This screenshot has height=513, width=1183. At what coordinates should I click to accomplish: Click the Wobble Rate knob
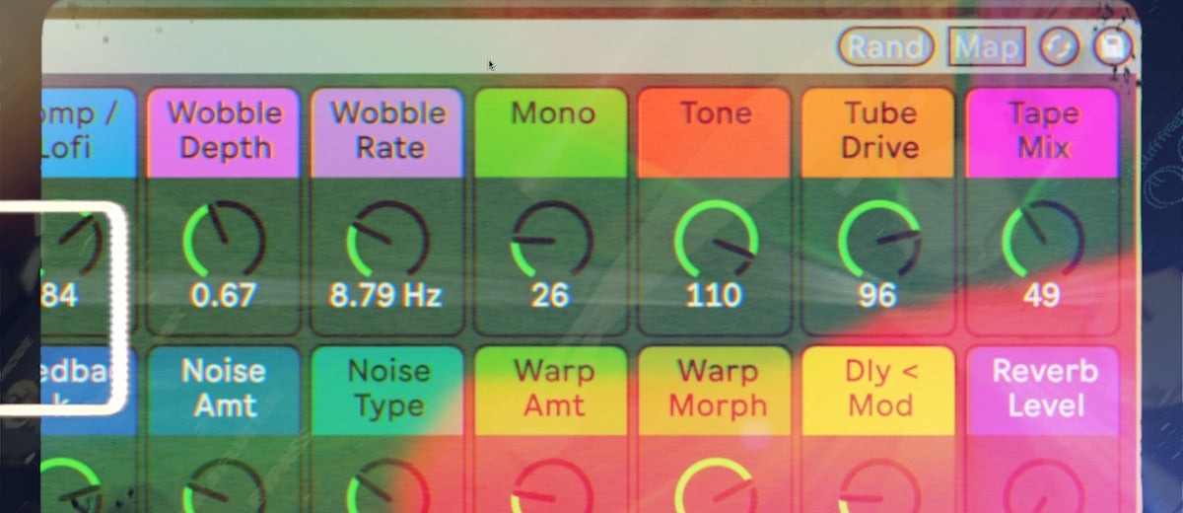(x=387, y=240)
